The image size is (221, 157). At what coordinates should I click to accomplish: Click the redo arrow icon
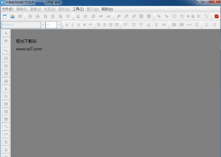108,16
